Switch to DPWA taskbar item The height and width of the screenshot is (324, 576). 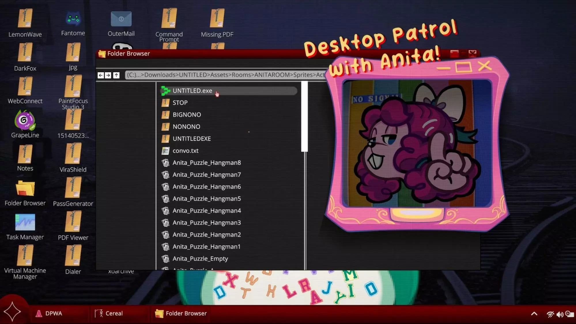click(x=49, y=313)
